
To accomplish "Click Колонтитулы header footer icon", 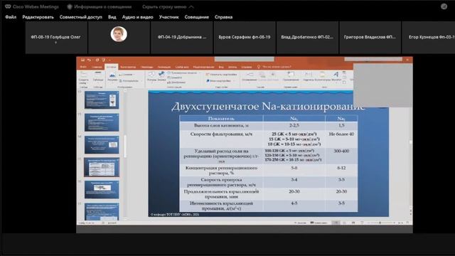I will 322,76.
